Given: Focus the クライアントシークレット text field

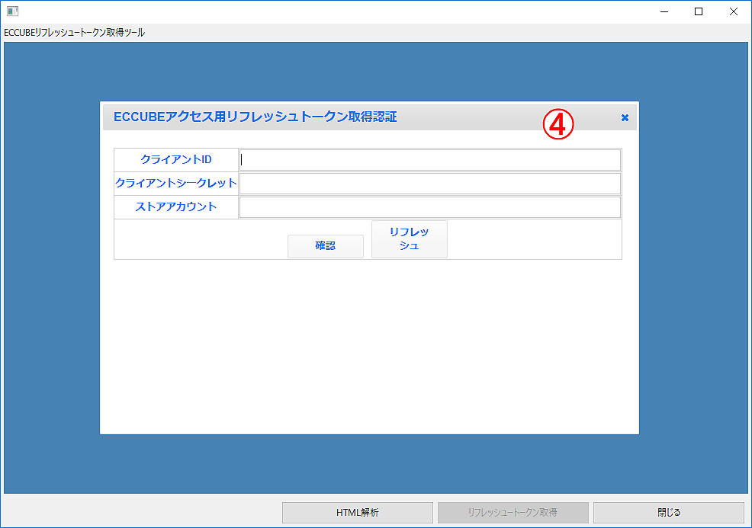Looking at the screenshot, I should tap(429, 184).
